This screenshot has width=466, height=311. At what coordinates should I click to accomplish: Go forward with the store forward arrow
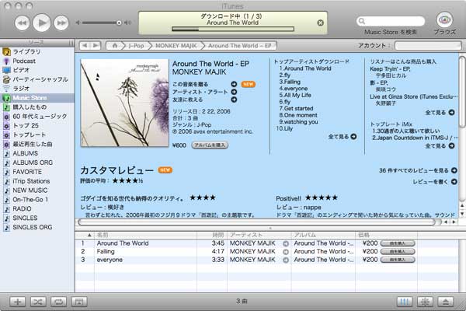(x=96, y=46)
